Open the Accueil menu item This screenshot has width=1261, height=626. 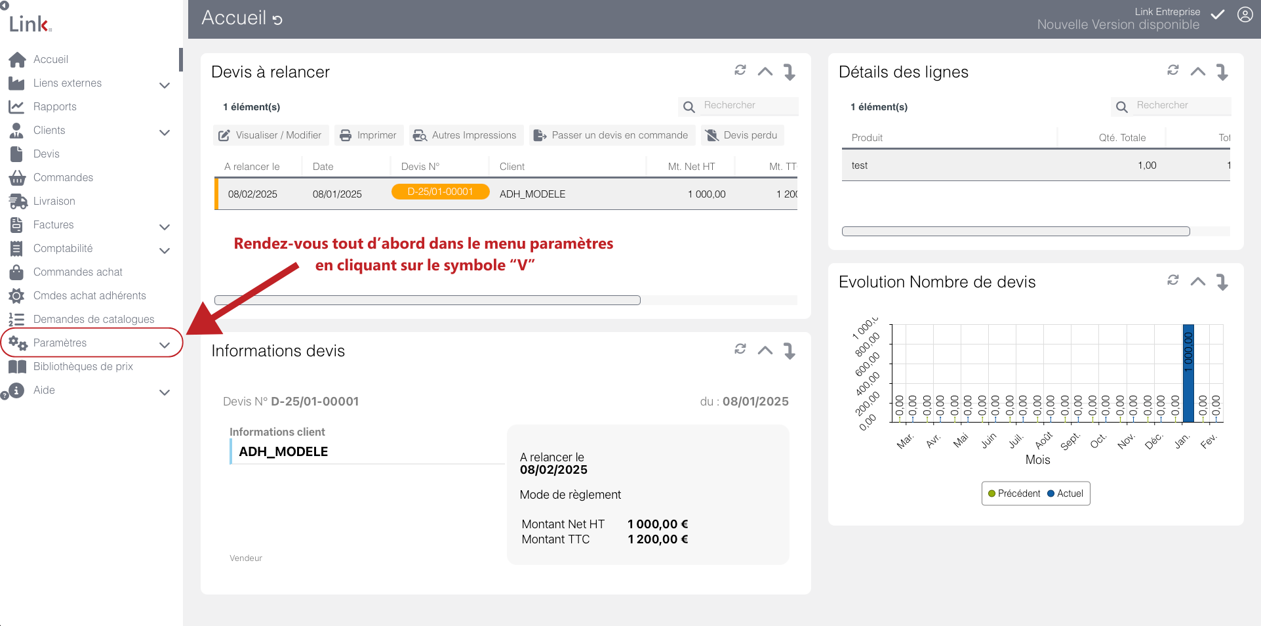pos(50,59)
